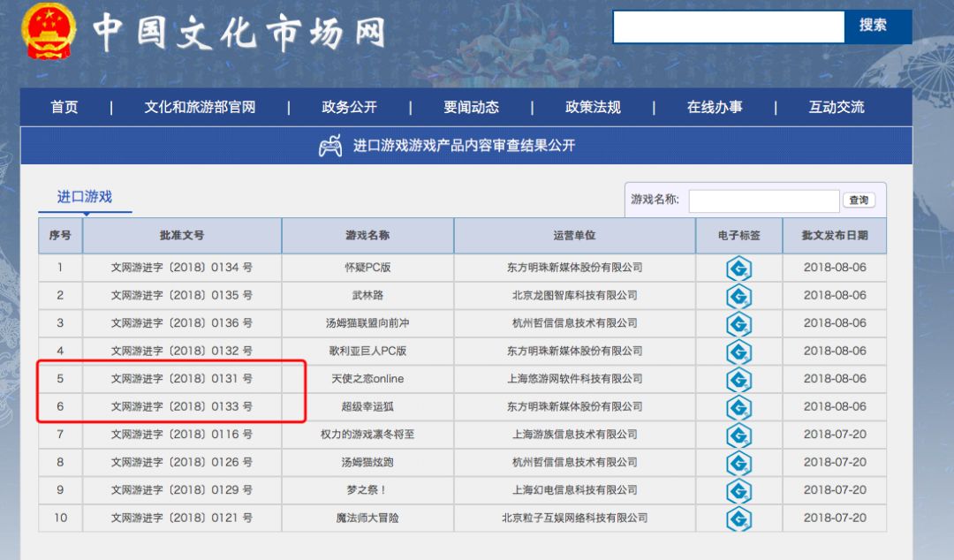Image resolution: width=954 pixels, height=560 pixels.
Task: Click the national emblem logo
Action: pyautogui.click(x=49, y=30)
